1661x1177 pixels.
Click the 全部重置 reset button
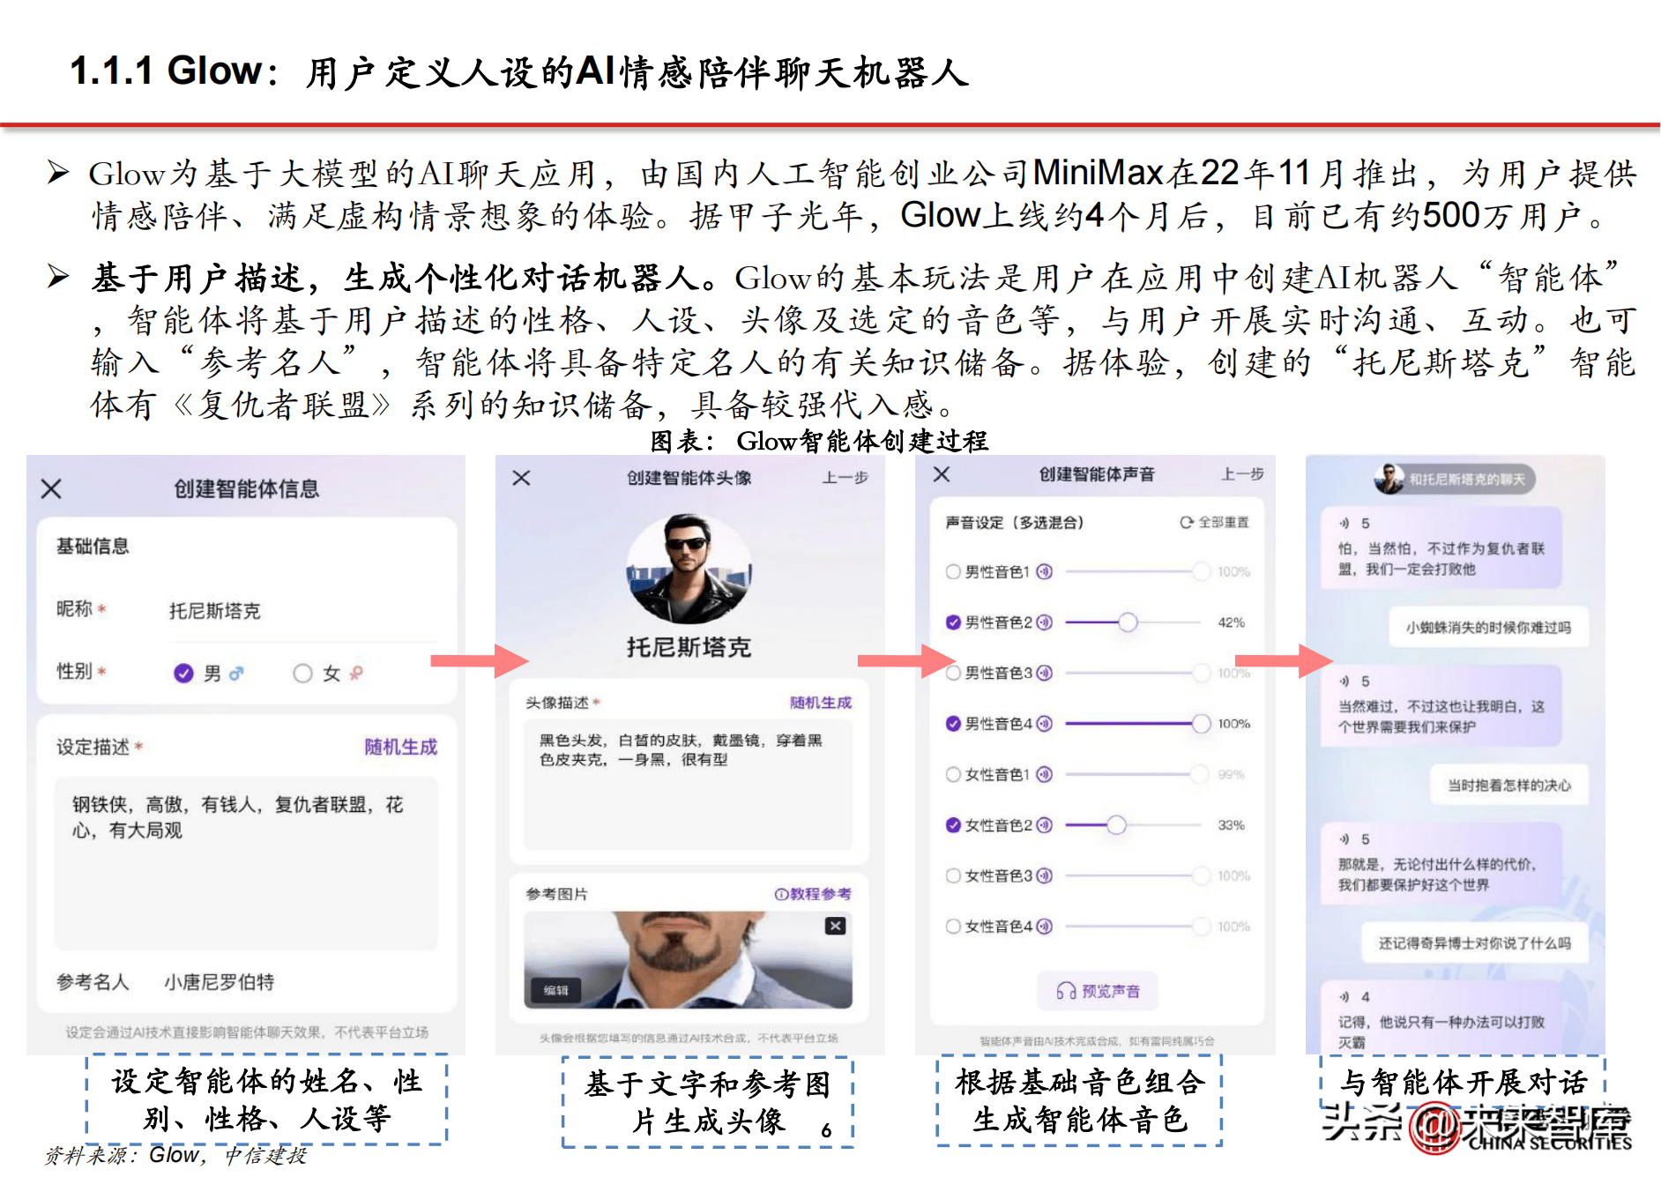pos(1215,522)
